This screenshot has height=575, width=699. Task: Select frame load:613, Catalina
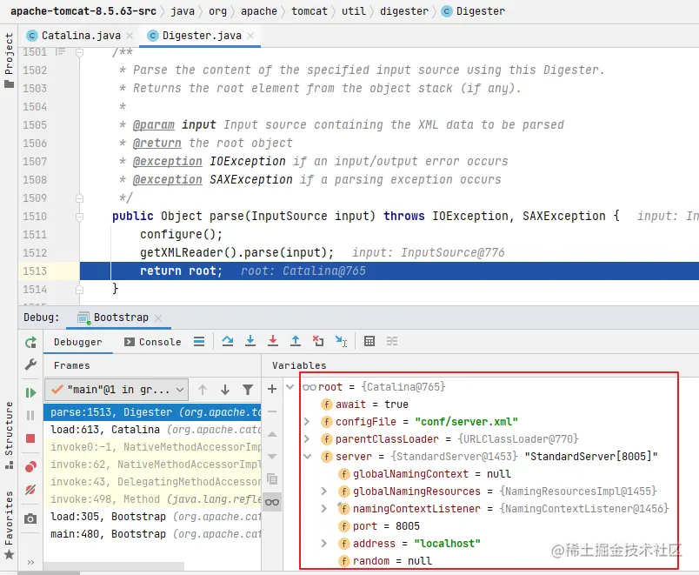click(x=153, y=430)
